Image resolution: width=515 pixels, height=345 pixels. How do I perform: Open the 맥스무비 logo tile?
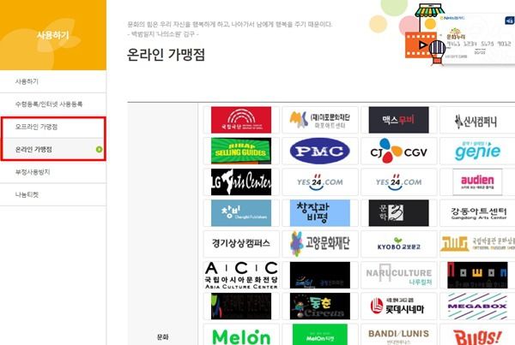[x=398, y=120]
